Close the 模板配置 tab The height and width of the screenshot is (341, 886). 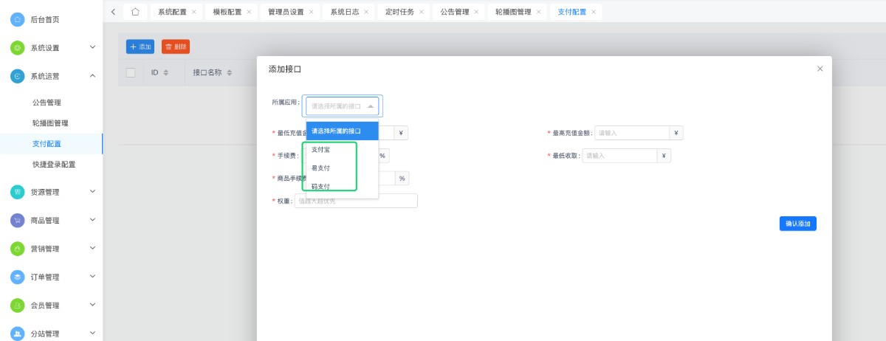point(249,12)
